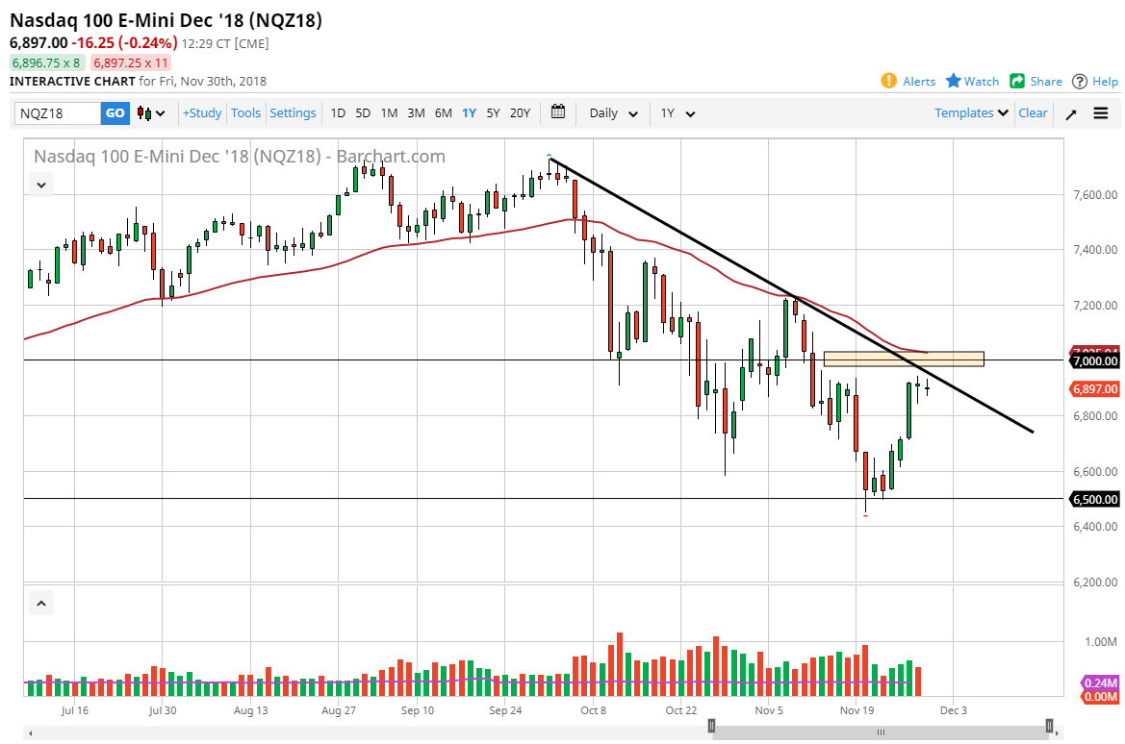This screenshot has height=744, width=1125.
Task: Enable the 6M timeframe view
Action: tap(443, 112)
